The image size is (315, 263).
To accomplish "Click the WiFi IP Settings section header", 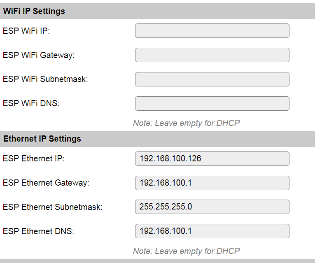I will coord(34,11).
